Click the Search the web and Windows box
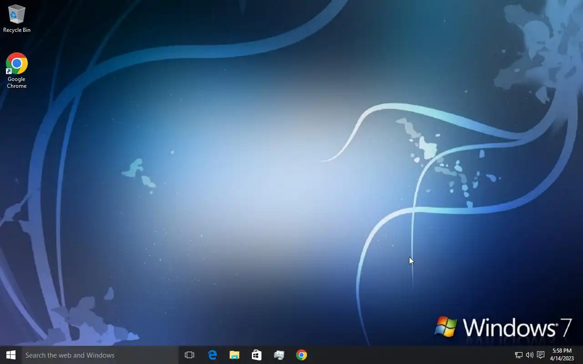 coord(100,355)
